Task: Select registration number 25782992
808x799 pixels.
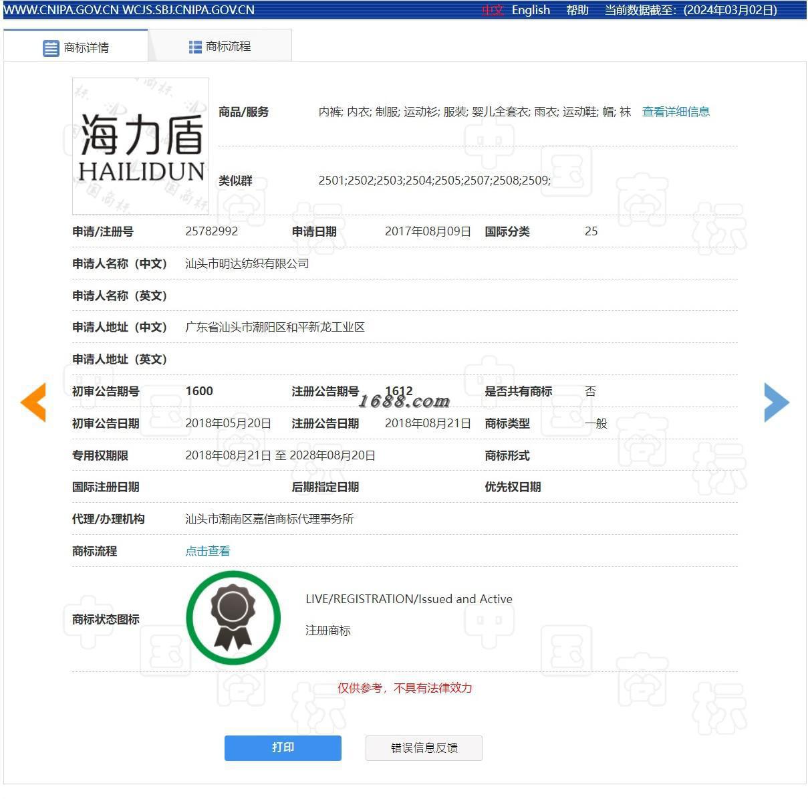Action: click(211, 231)
